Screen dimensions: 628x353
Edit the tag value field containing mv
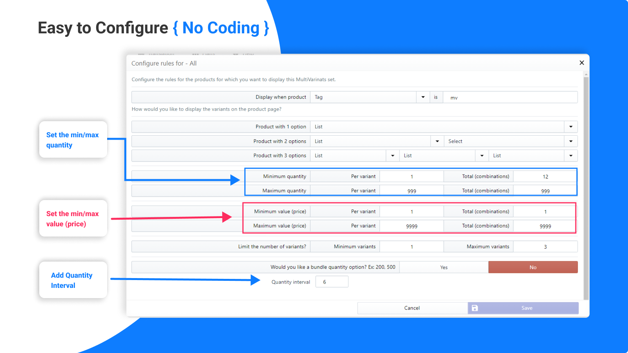(x=510, y=97)
